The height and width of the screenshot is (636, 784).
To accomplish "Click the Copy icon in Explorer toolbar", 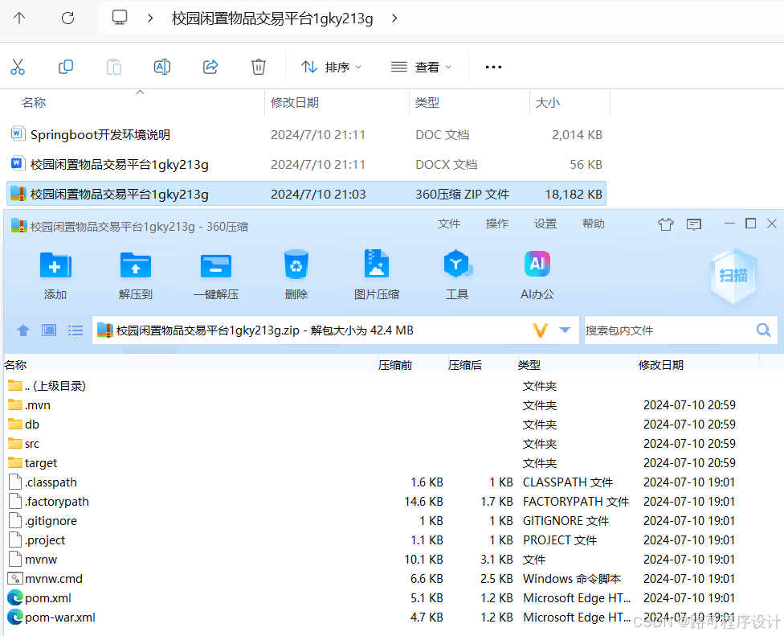I will pos(66,67).
